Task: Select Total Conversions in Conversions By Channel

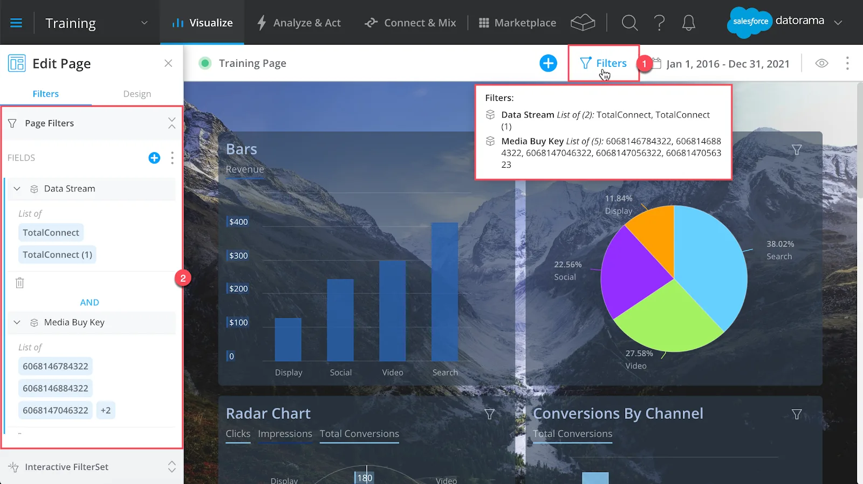Action: pos(572,434)
